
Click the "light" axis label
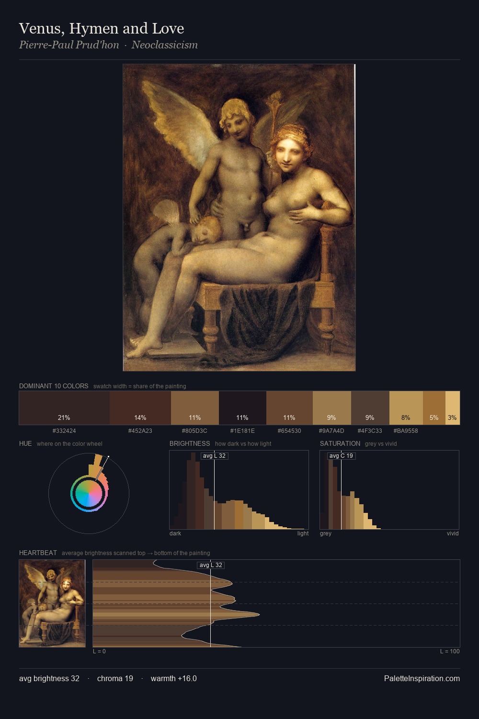click(x=303, y=533)
